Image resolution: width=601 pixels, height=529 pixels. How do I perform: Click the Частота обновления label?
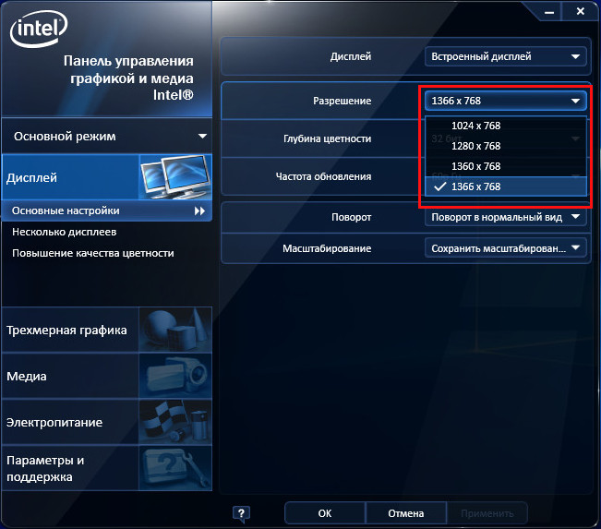323,176
